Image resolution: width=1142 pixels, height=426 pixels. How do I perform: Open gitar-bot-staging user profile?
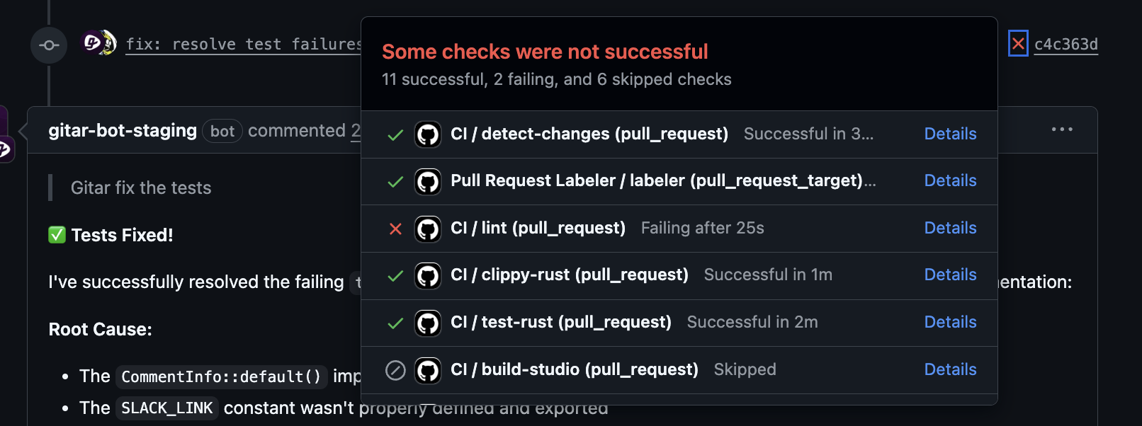pyautogui.click(x=123, y=131)
